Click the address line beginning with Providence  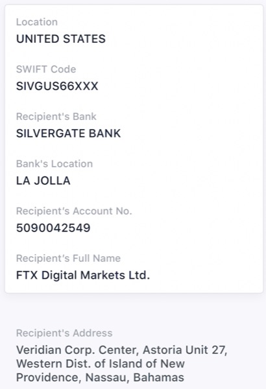tap(100, 377)
